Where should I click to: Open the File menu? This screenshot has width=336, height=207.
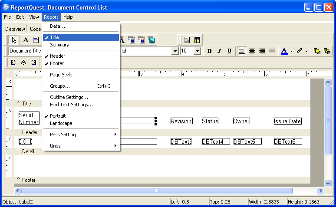tap(7, 17)
